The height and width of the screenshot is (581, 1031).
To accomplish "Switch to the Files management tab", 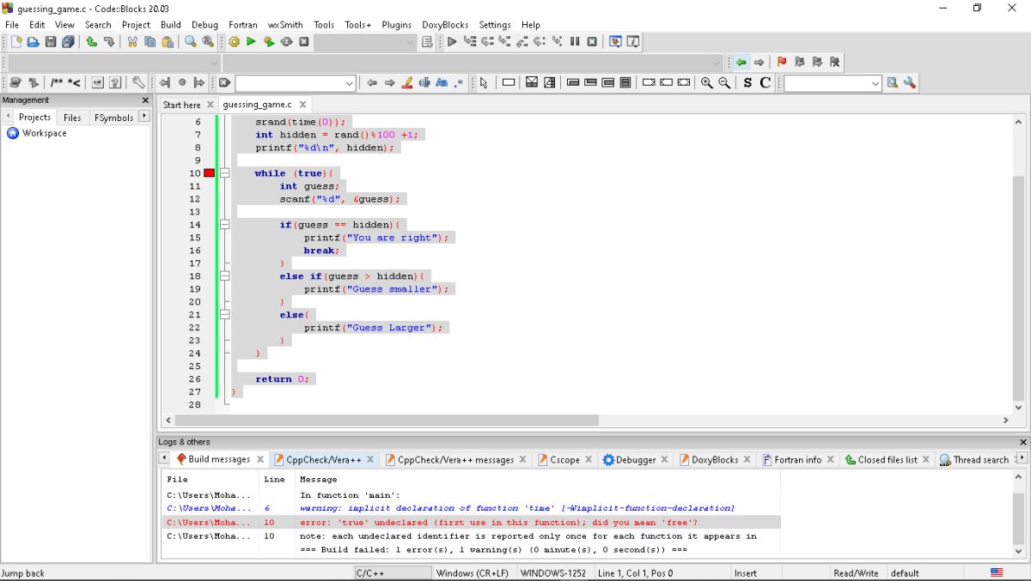I will pos(73,118).
